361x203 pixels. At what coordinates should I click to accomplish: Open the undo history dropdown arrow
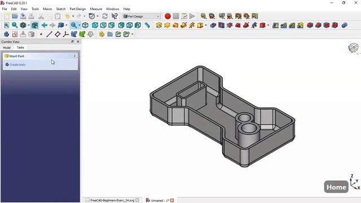[x=73, y=16]
